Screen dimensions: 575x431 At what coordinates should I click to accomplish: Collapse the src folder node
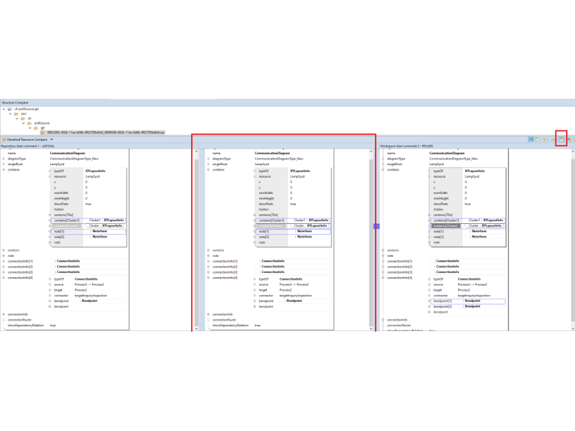[10, 114]
